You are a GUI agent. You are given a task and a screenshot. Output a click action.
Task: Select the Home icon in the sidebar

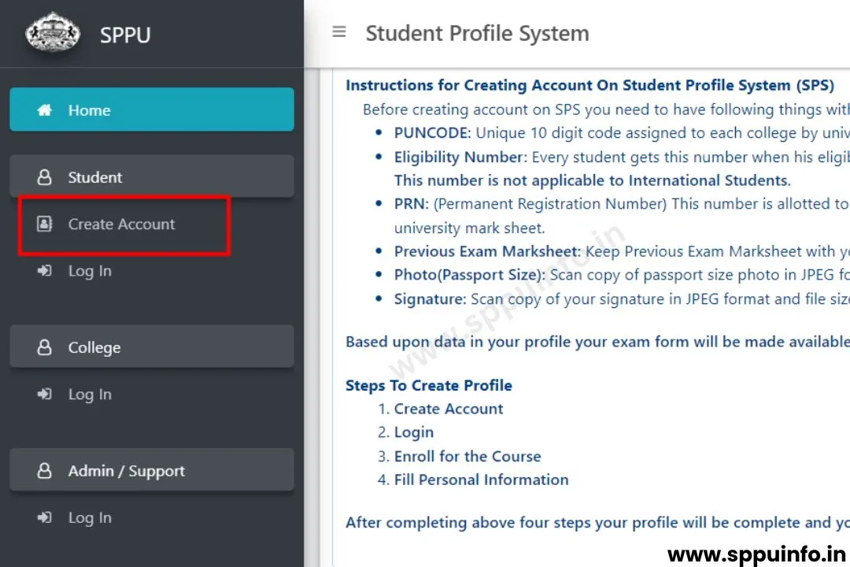coord(45,110)
